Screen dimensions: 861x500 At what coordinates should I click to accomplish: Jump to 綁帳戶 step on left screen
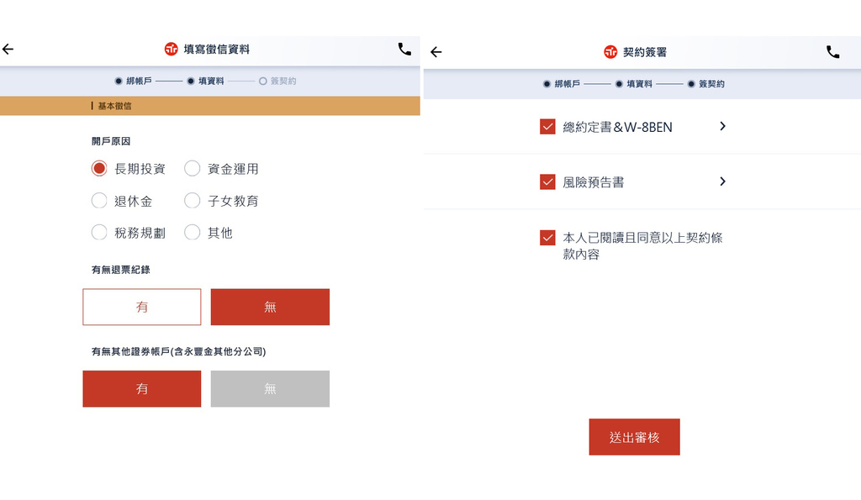pos(134,82)
